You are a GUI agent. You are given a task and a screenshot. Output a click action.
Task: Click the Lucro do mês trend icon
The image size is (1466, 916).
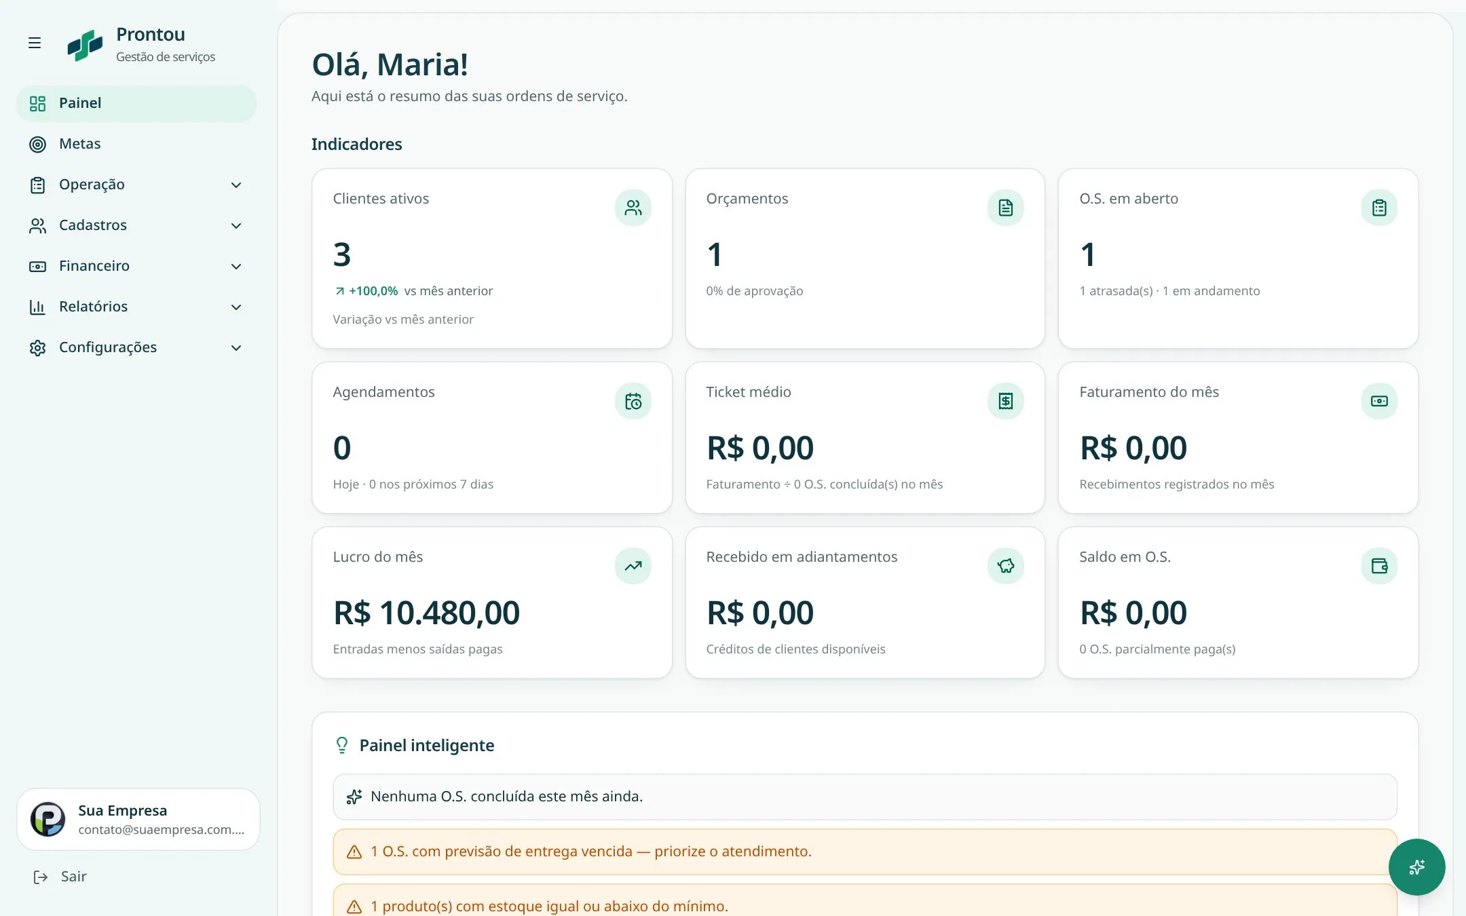point(633,566)
